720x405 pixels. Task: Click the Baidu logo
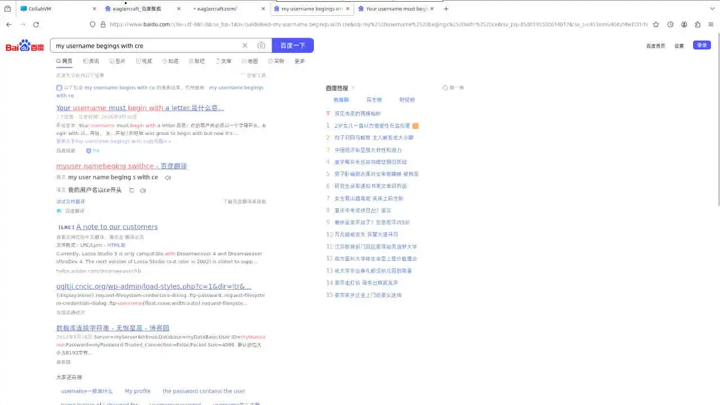pyautogui.click(x=25, y=46)
